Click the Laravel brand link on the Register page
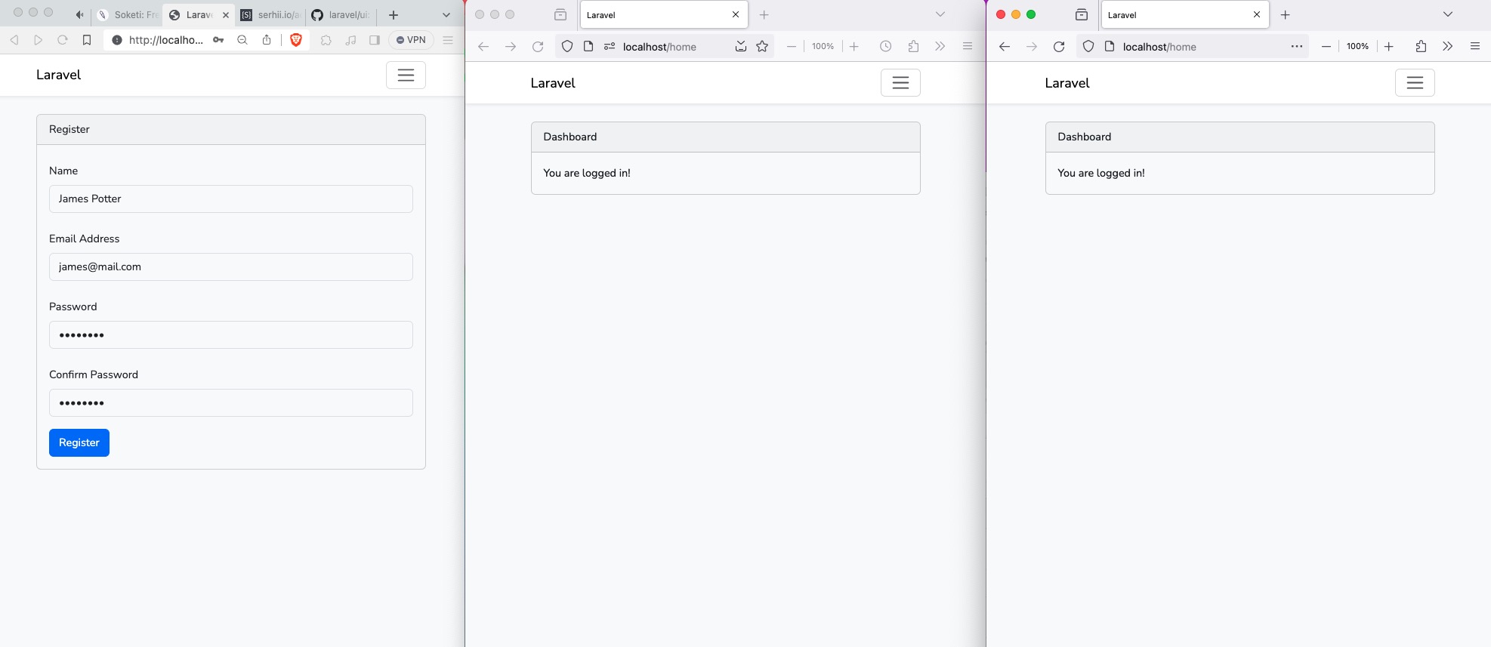This screenshot has height=647, width=1491. 58,75
